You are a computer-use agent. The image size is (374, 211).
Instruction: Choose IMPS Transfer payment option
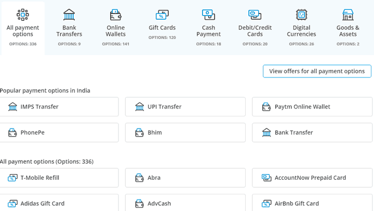(59, 107)
